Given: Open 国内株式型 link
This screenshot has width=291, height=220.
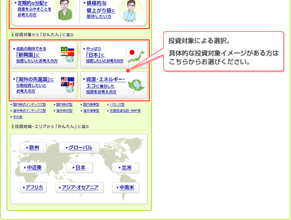Looking at the screenshot, I should (x=64, y=105).
